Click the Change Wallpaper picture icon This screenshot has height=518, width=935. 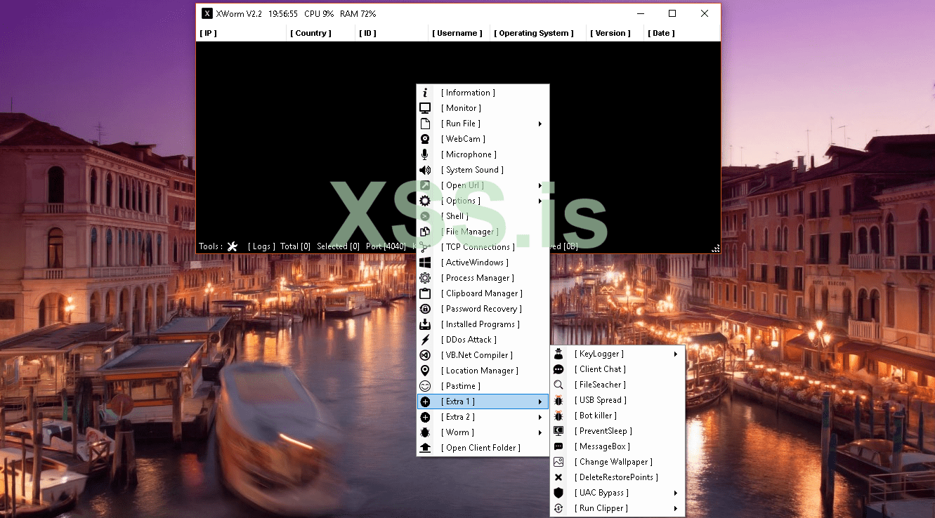click(558, 462)
